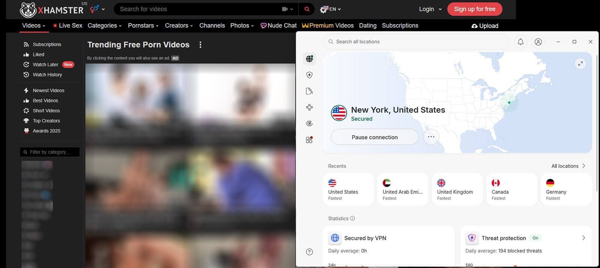Open the Secured by VPN statistics card
Viewport: 600px width, 268px height.
coord(388,246)
